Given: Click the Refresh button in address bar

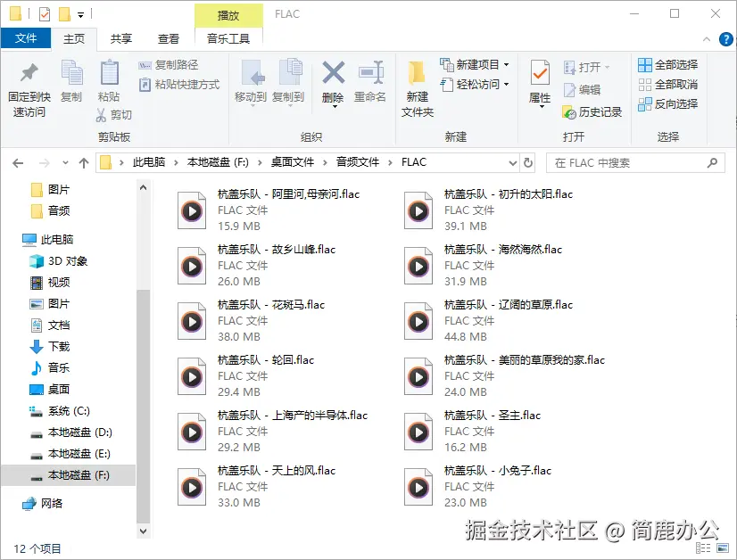Looking at the screenshot, I should pos(528,162).
